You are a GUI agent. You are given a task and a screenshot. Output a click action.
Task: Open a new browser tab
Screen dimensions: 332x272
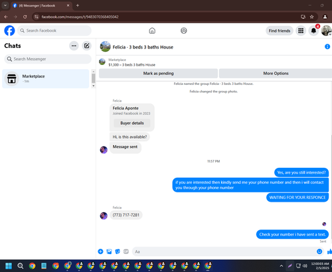click(x=78, y=5)
